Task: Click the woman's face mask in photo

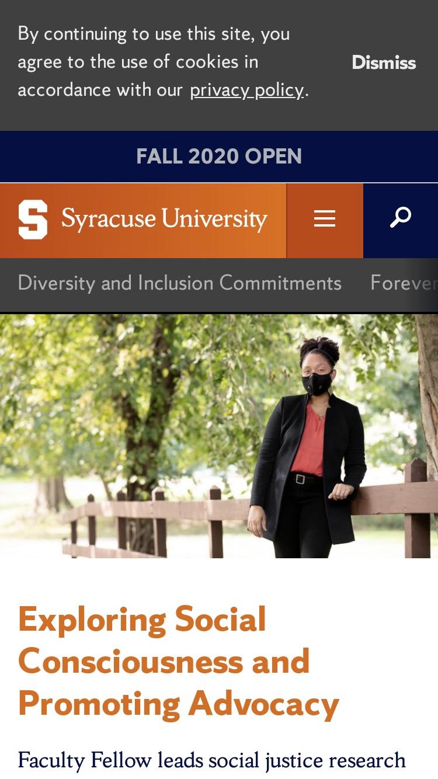Action: [317, 384]
